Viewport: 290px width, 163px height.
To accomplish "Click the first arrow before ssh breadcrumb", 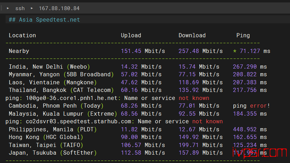I will 8,8.
